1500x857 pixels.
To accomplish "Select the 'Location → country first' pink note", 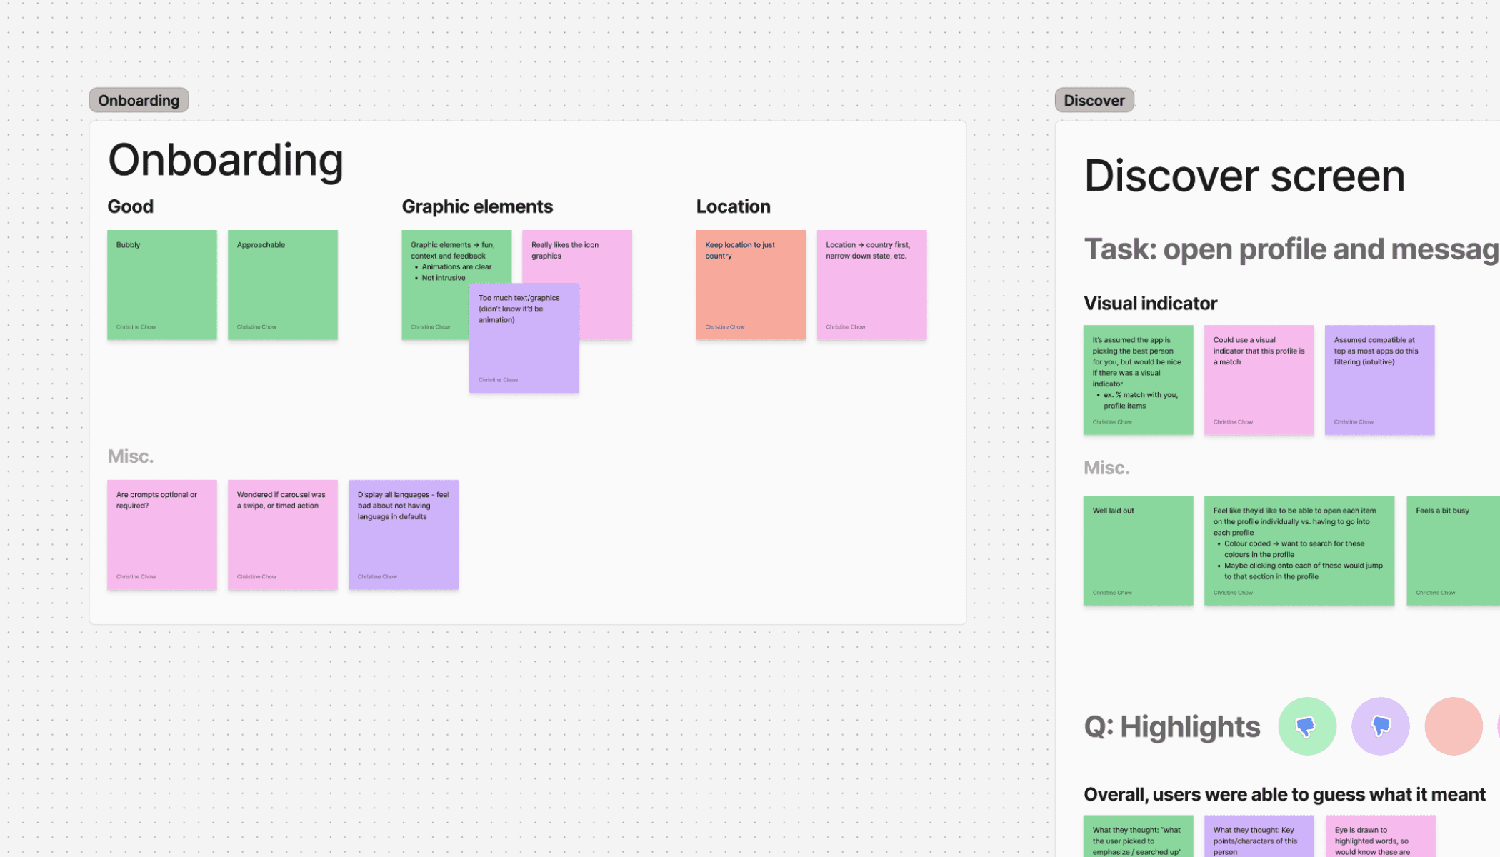I will coord(871,284).
